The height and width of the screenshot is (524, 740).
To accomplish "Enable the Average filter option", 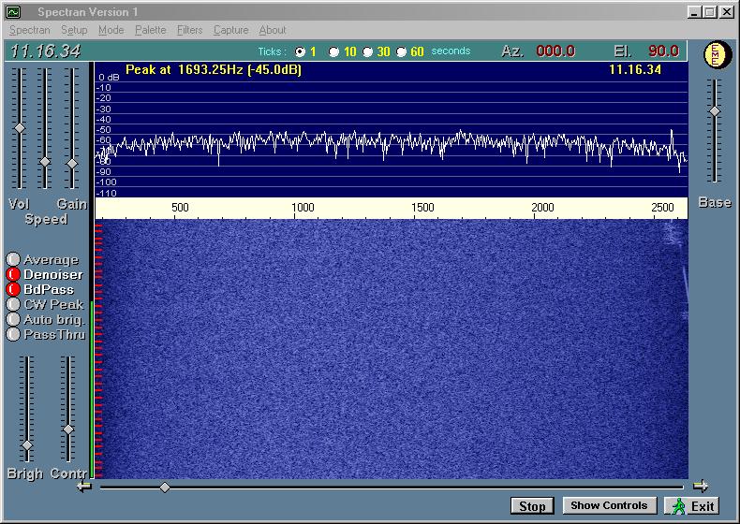I will [x=13, y=260].
